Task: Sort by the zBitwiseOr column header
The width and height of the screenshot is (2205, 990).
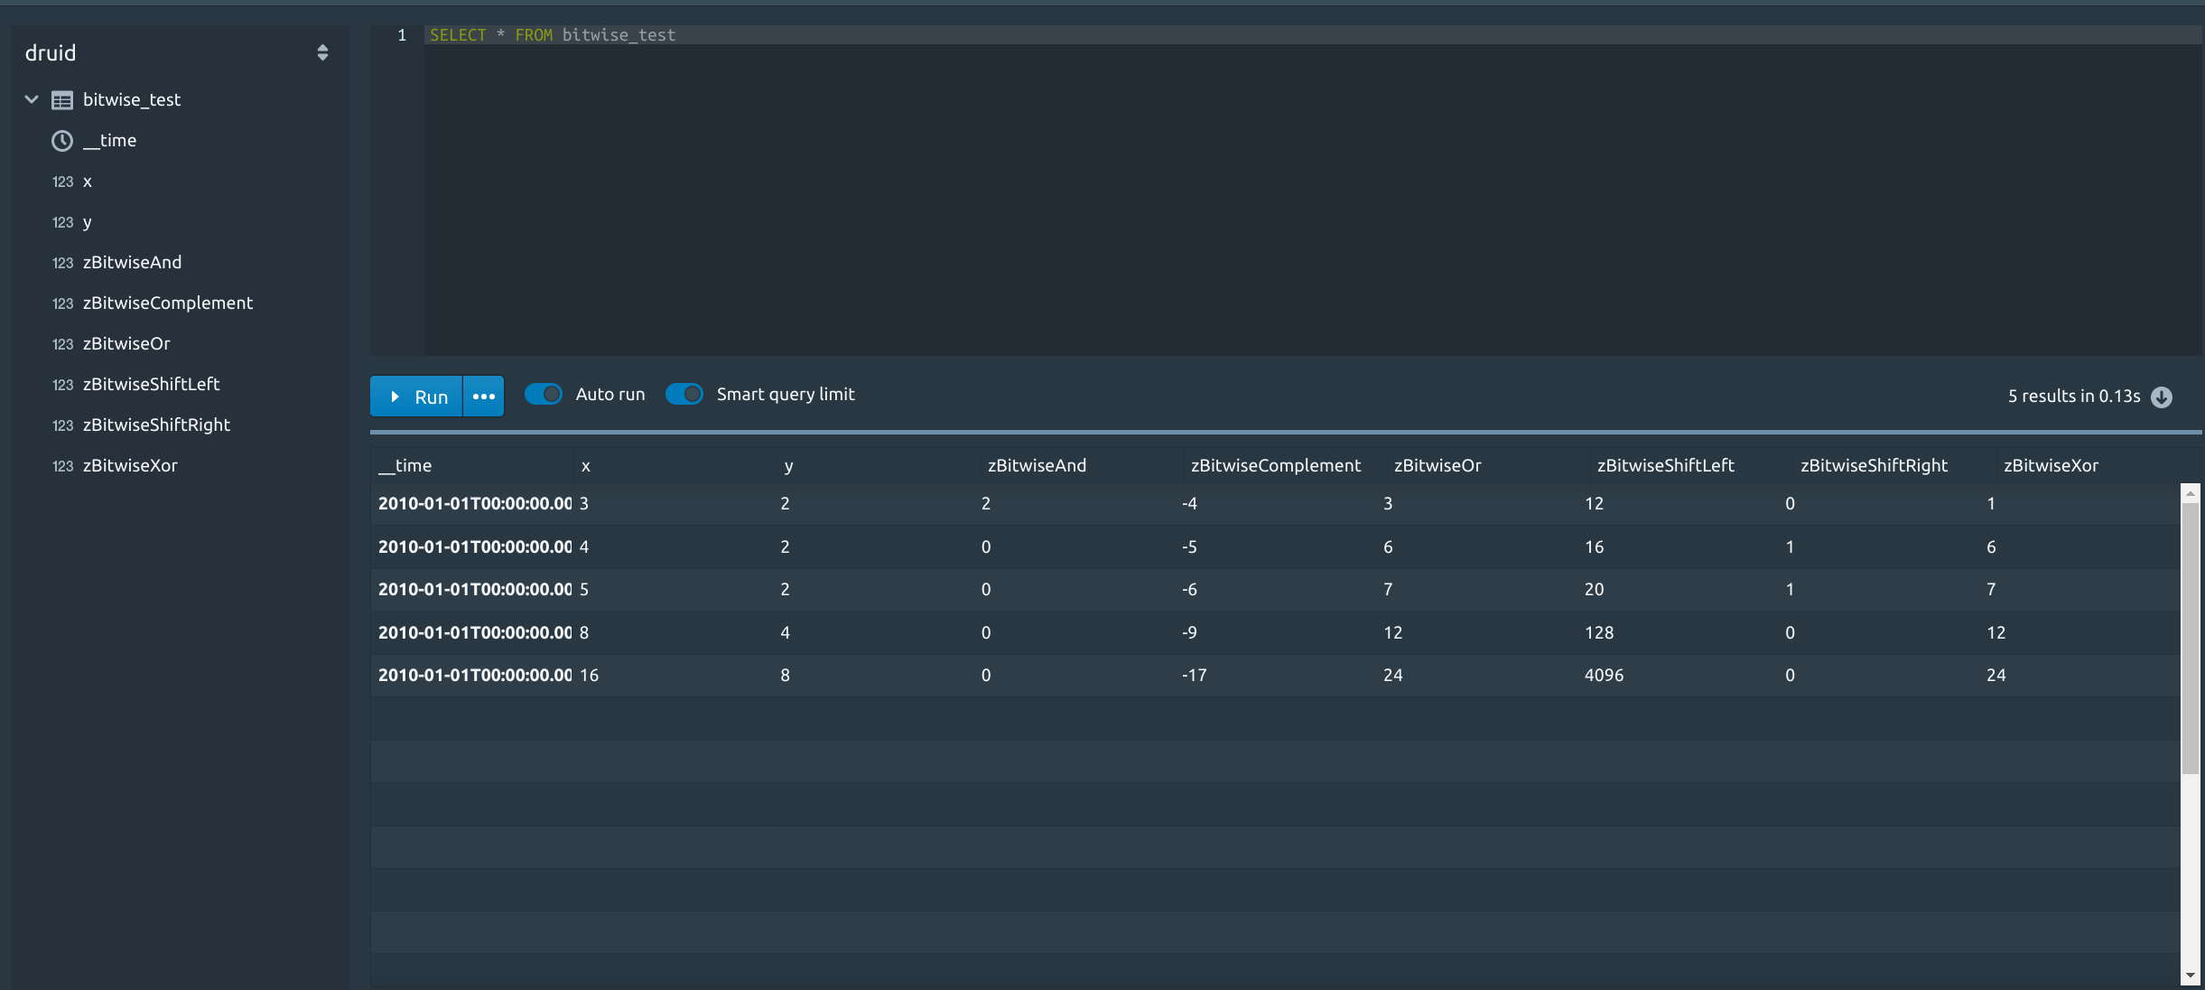Action: click(x=1437, y=466)
